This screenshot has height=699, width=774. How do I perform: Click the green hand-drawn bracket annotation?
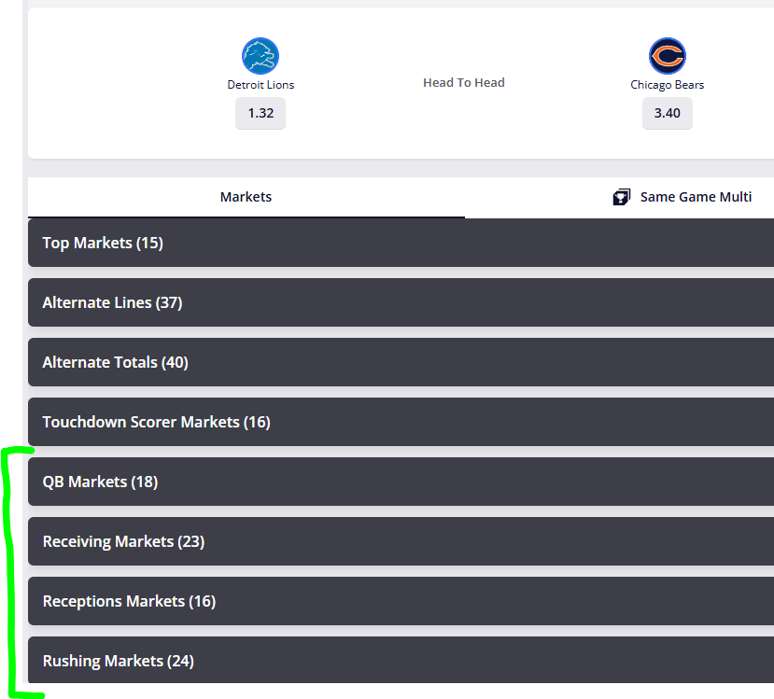click(11, 569)
